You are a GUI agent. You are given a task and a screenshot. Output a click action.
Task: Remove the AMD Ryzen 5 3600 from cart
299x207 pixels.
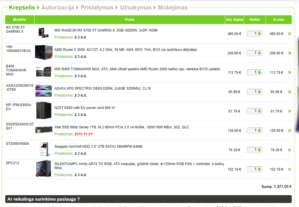(x=289, y=53)
